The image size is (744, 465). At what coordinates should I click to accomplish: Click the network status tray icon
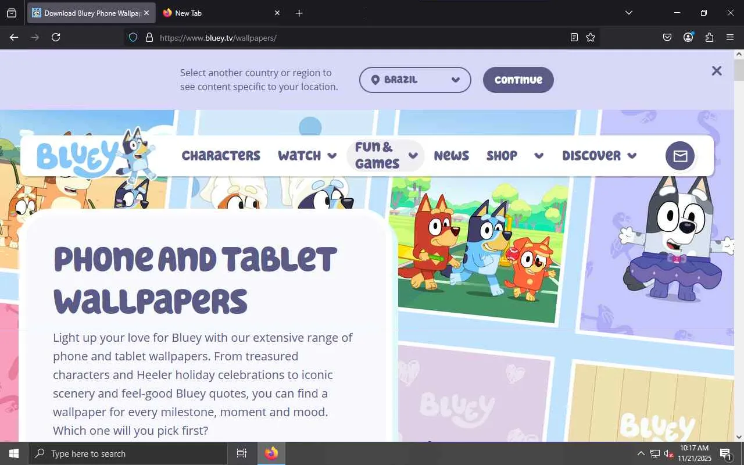coord(655,453)
